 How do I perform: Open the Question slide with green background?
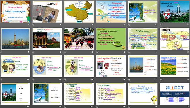111,39
